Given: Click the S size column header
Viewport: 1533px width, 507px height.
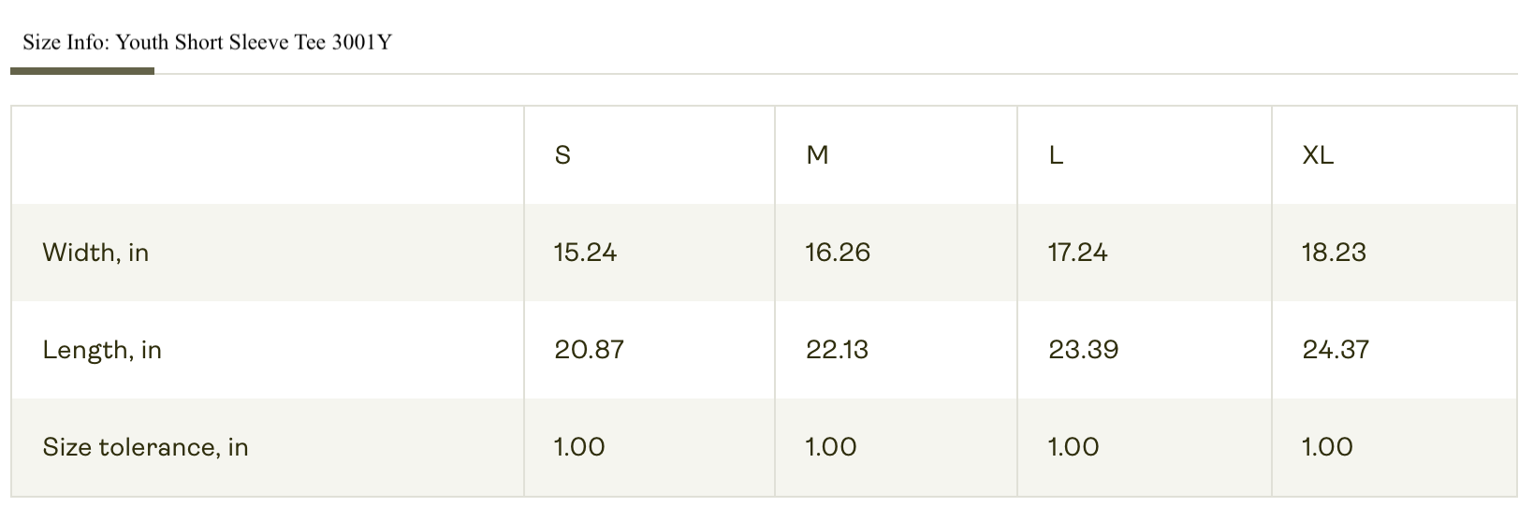Looking at the screenshot, I should pyautogui.click(x=562, y=155).
